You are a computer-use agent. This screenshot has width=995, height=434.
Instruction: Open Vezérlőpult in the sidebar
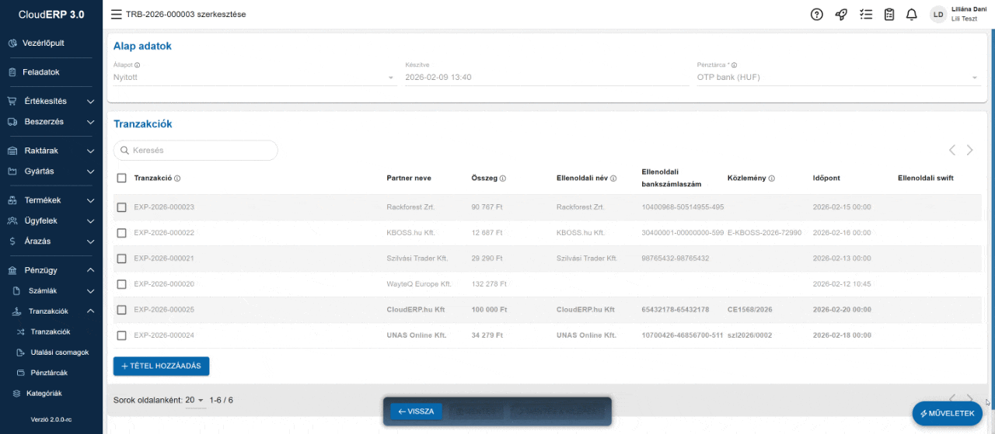pos(43,43)
